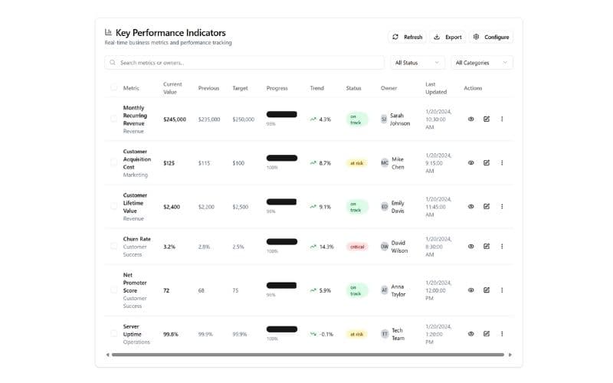613x383 pixels.
Task: Open the All Status filter dropdown
Action: click(417, 63)
